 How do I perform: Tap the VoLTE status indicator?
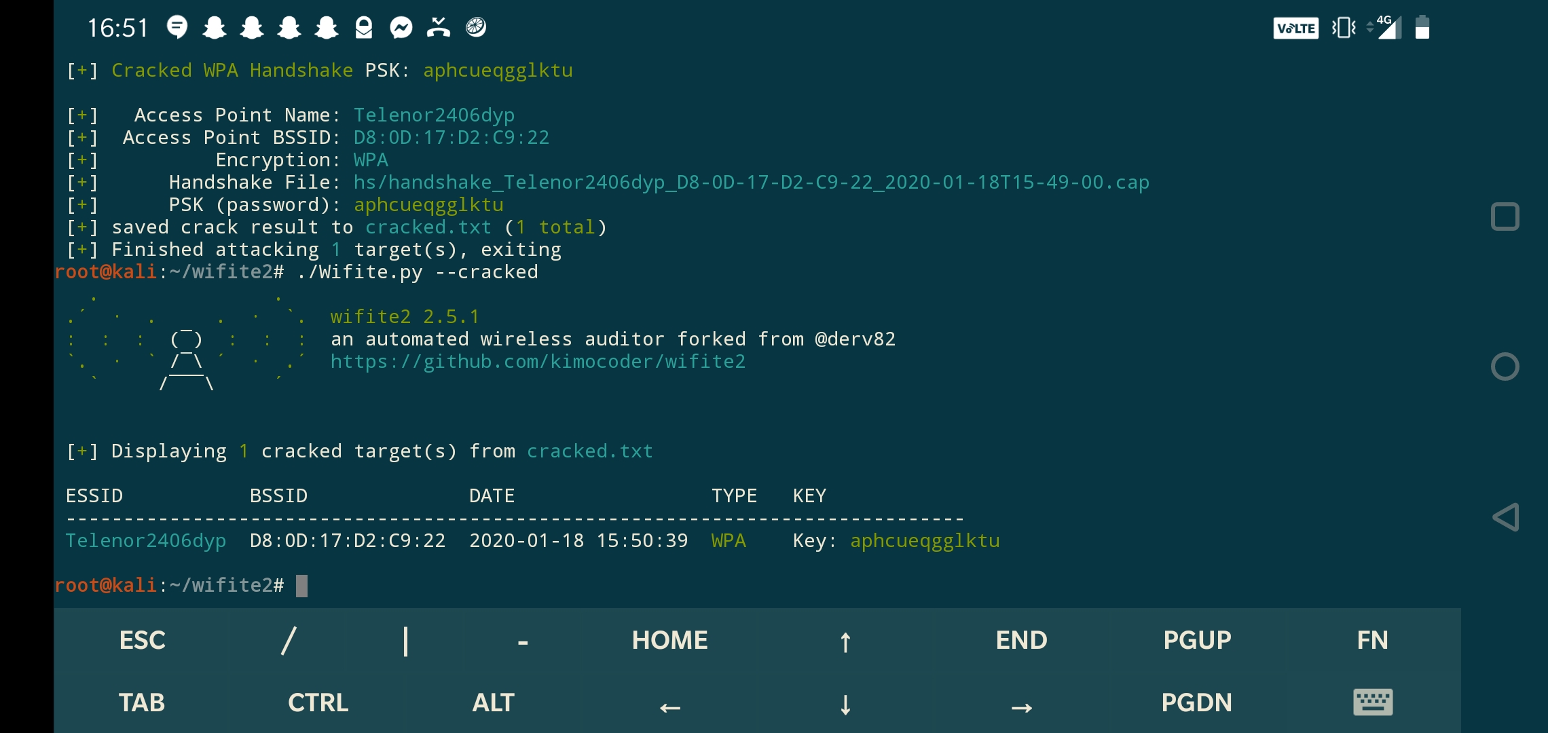(1295, 29)
